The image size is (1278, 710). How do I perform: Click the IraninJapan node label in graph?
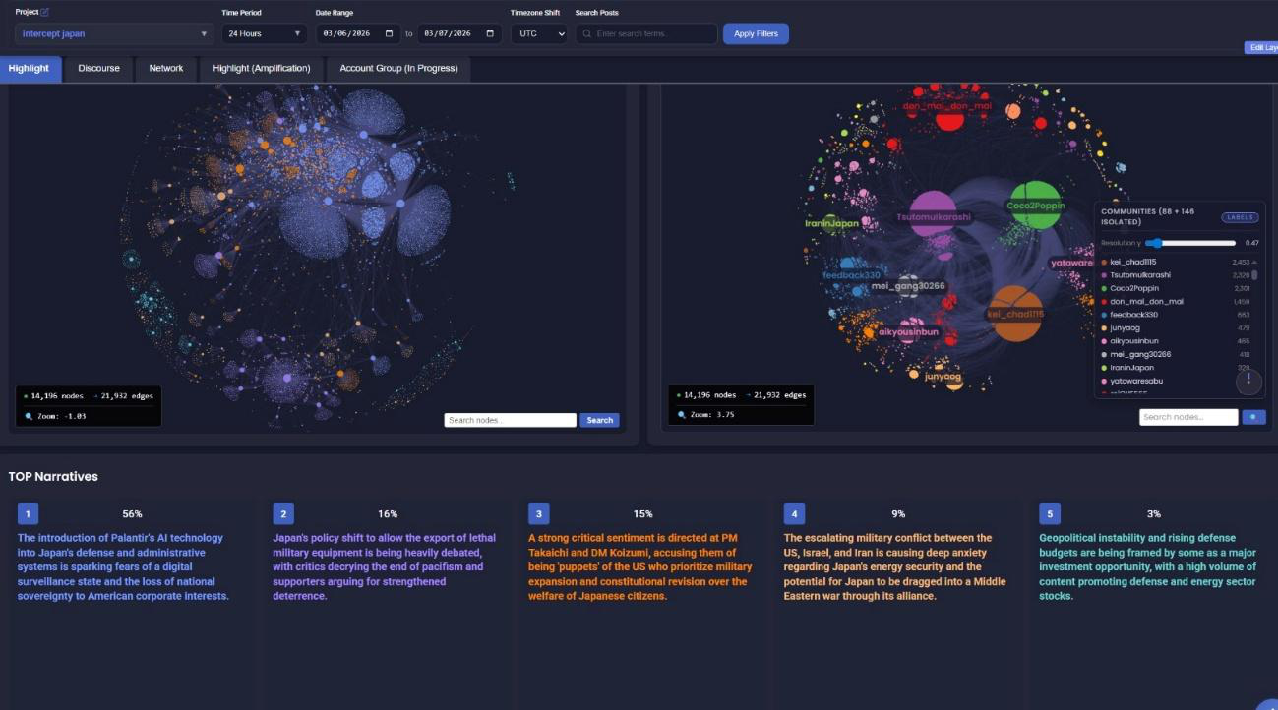tap(832, 223)
